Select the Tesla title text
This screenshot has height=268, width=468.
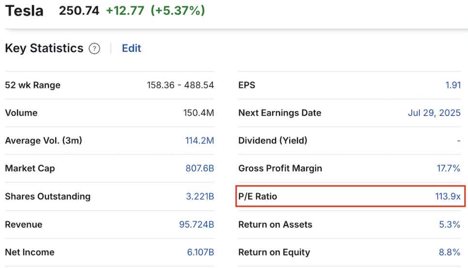click(x=25, y=11)
